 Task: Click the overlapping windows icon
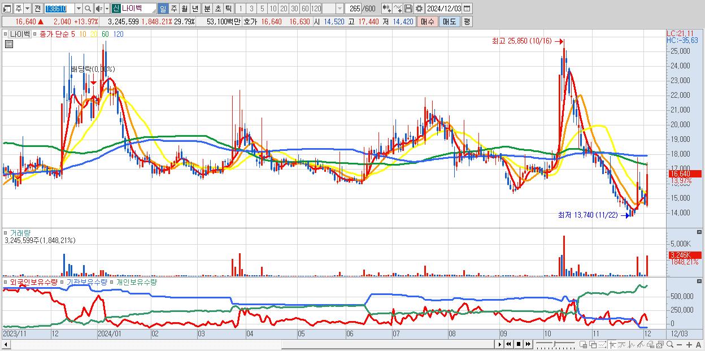point(593,344)
